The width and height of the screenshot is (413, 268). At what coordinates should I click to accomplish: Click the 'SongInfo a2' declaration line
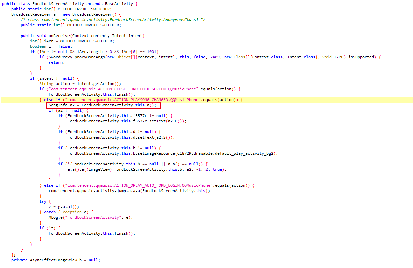[x=103, y=105]
